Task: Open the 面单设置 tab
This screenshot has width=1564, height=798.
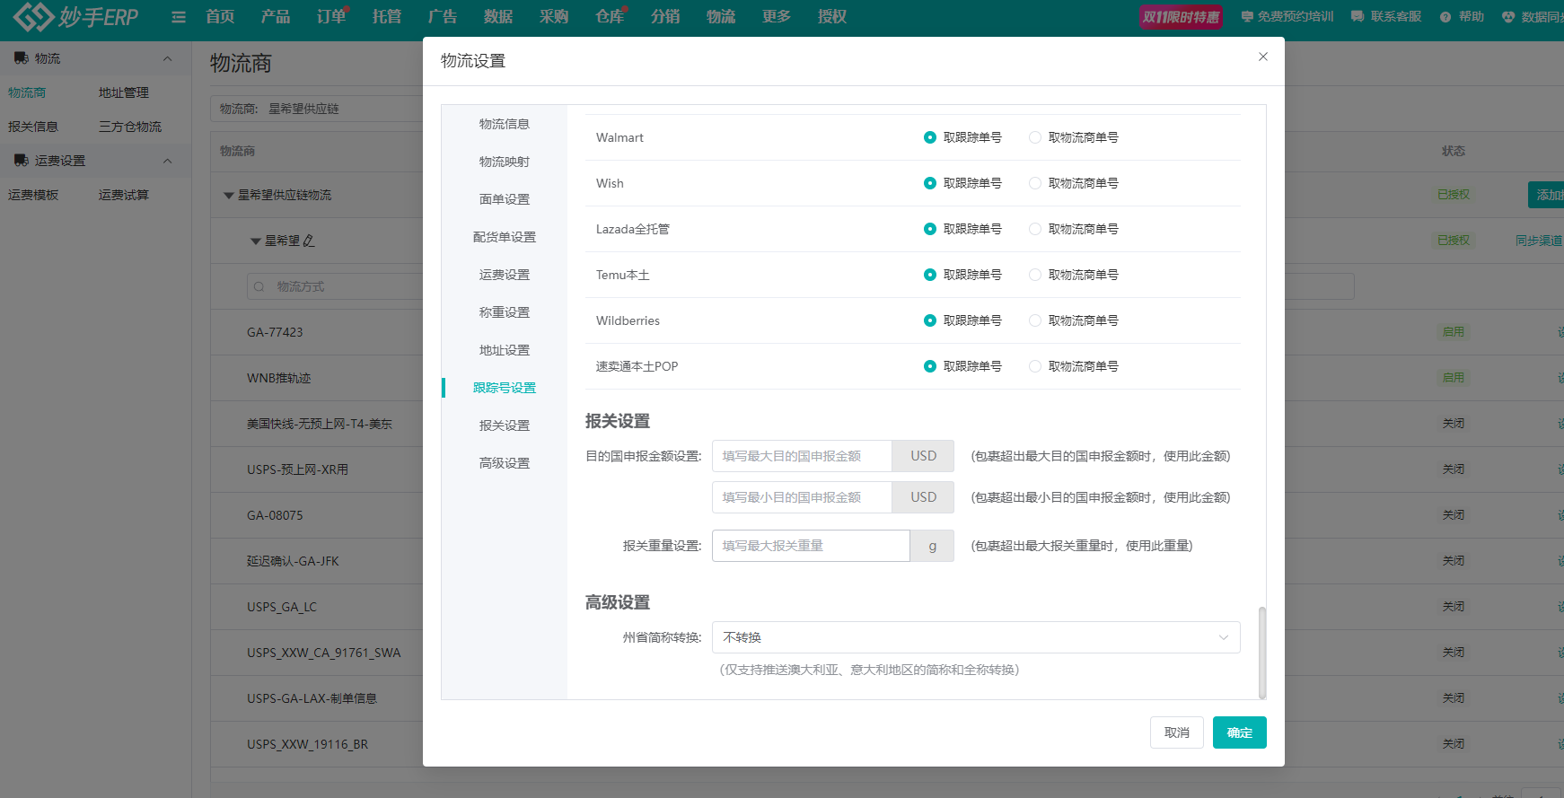Action: (504, 199)
